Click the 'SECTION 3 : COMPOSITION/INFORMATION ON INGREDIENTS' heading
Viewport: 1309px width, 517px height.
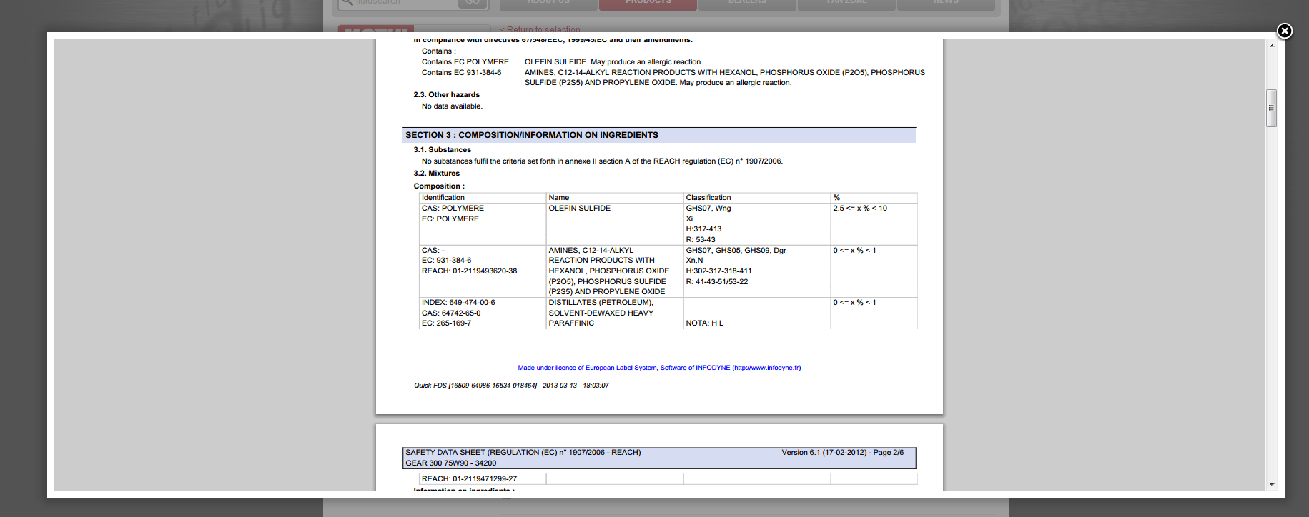tap(532, 135)
